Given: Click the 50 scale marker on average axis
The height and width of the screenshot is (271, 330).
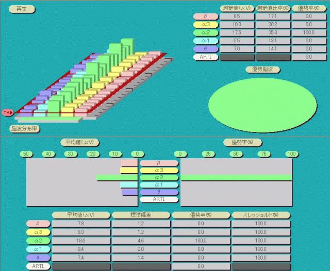Looking at the screenshot, I should pyautogui.click(x=25, y=154).
